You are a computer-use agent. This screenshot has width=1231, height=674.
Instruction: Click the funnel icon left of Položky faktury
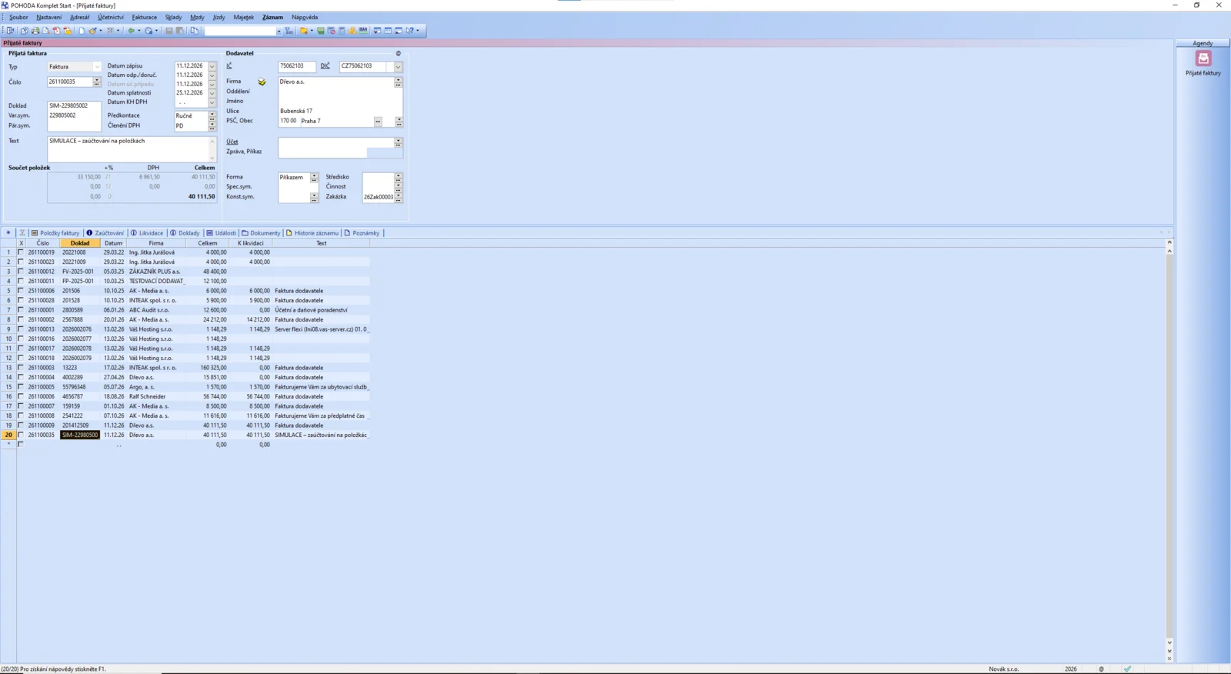pos(22,233)
